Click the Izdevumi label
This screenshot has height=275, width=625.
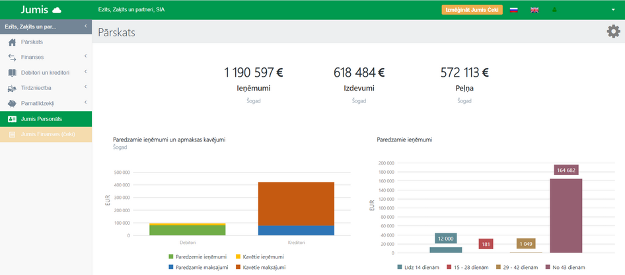tap(359, 89)
